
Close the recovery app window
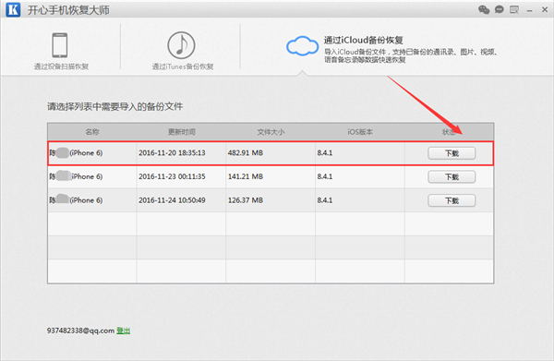pyautogui.click(x=545, y=10)
